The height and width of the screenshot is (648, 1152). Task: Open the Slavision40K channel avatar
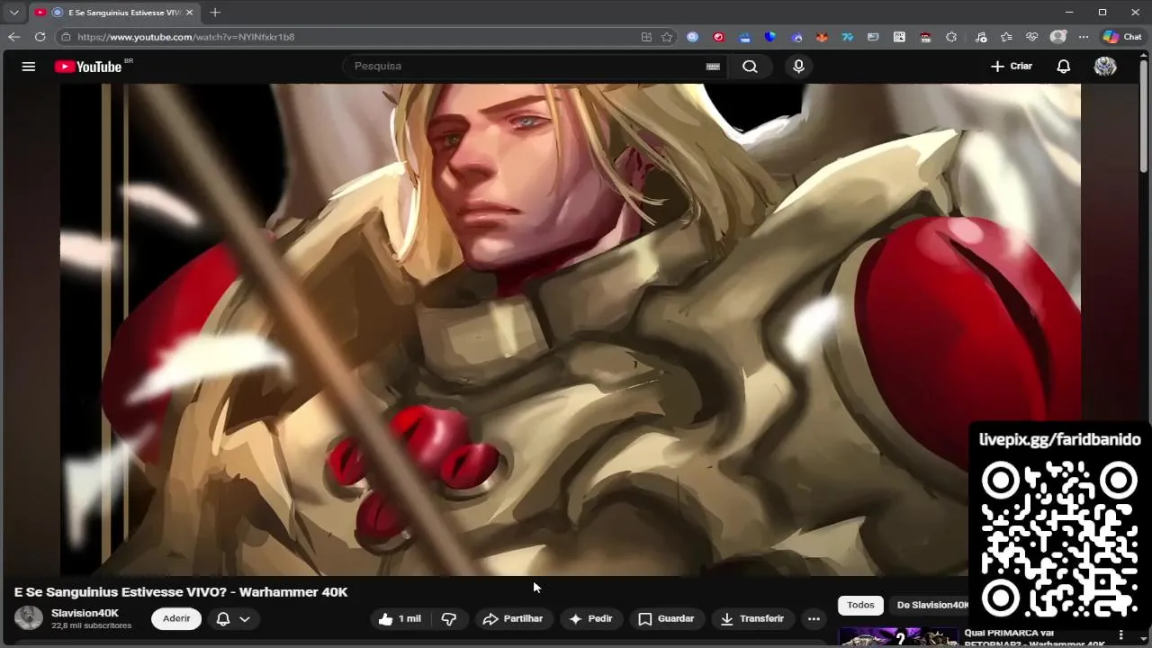point(29,618)
